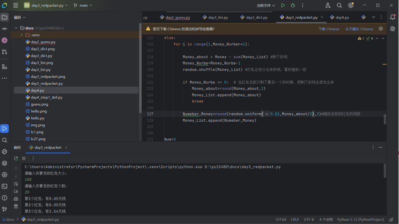The height and width of the screenshot is (224, 399).
Task: Rerun day3_redpacket using the rerun icon
Action: [16, 159]
